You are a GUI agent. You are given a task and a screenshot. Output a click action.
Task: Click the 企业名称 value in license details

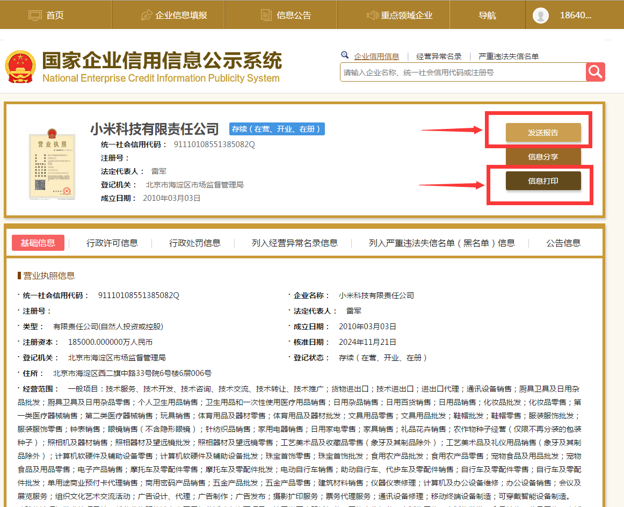[376, 295]
